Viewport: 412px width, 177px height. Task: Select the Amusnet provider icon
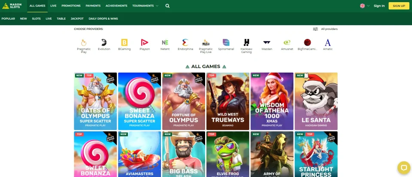[287, 42]
